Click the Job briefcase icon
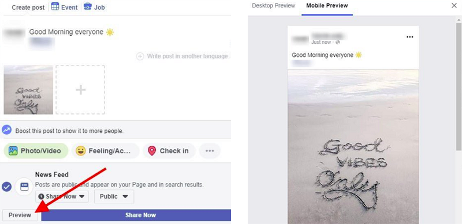This screenshot has width=462, height=224. point(88,6)
